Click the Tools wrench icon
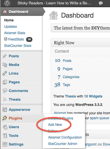The width and height of the screenshot is (110, 149). [x=5, y=136]
